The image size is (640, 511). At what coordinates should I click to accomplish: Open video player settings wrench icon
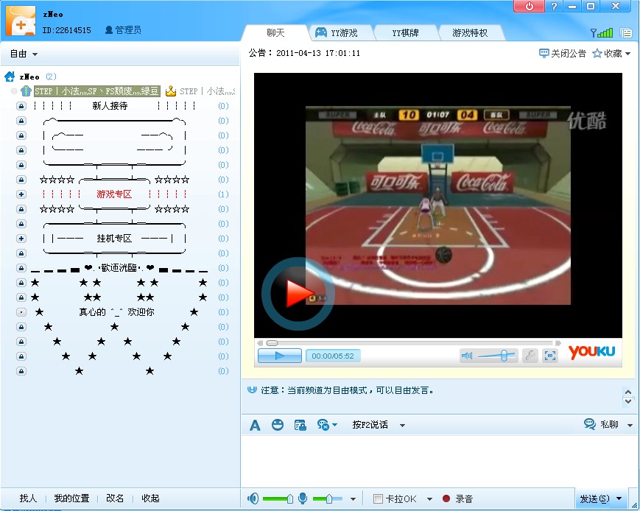pos(530,356)
